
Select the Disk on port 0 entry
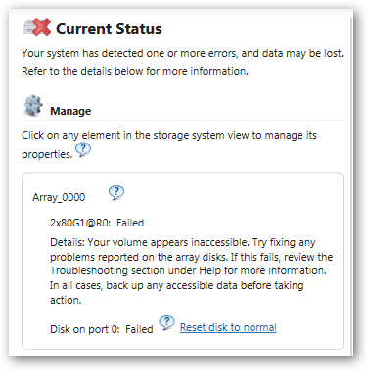[x=85, y=329]
